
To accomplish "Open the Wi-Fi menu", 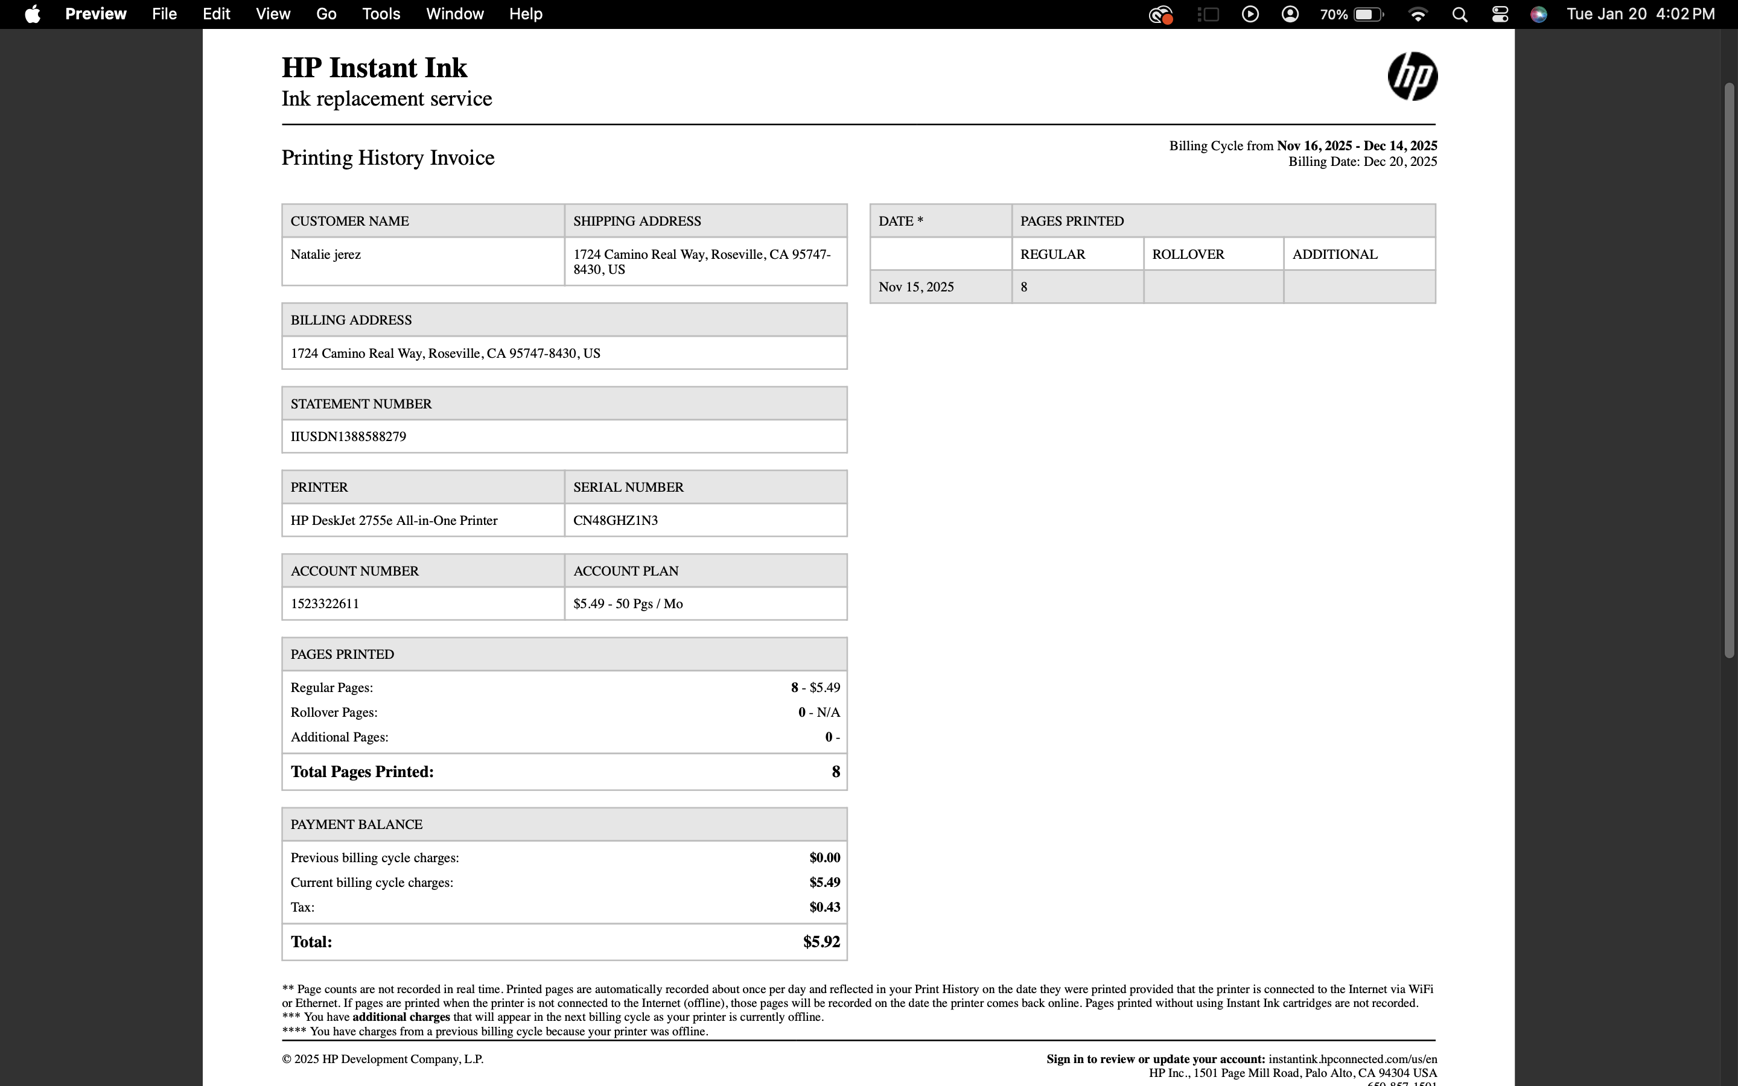I will pyautogui.click(x=1418, y=14).
